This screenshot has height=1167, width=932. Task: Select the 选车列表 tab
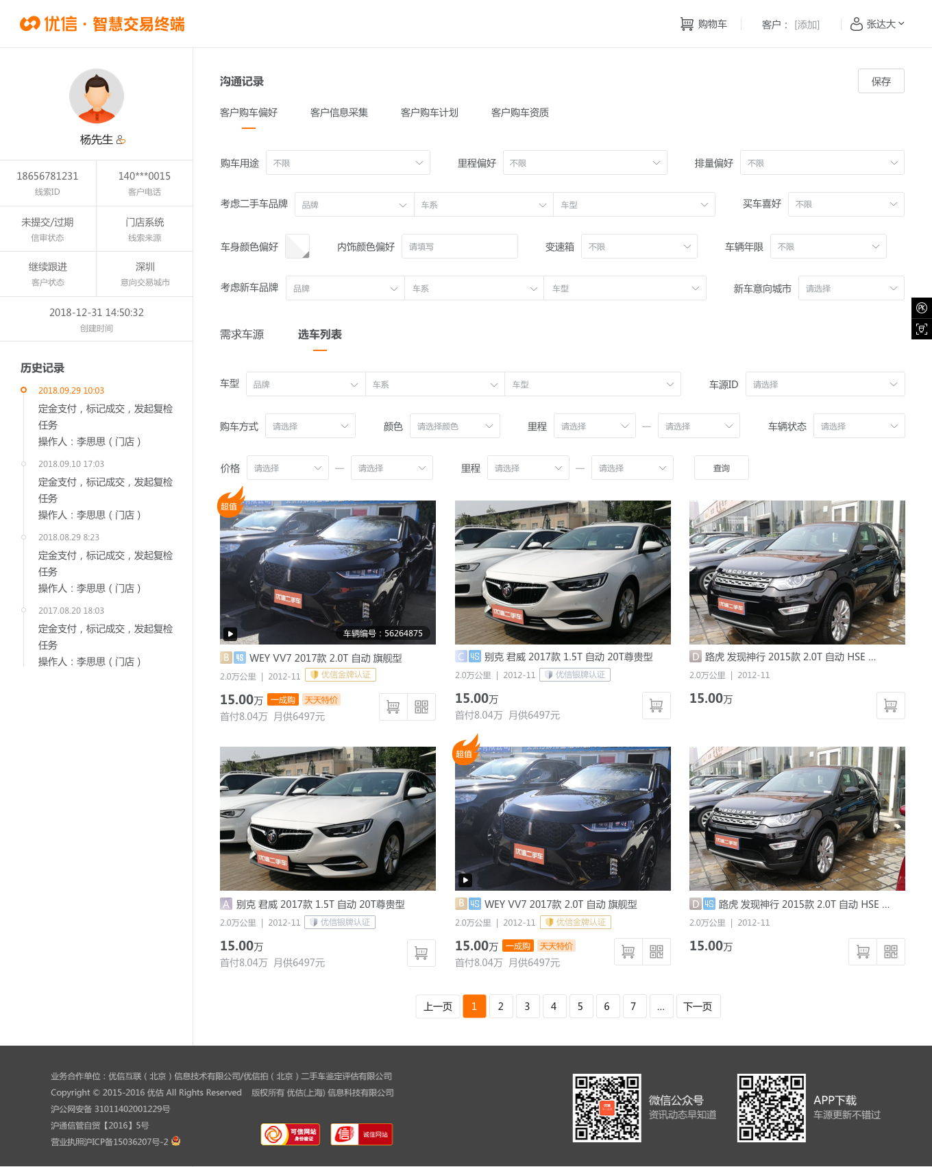pyautogui.click(x=320, y=335)
